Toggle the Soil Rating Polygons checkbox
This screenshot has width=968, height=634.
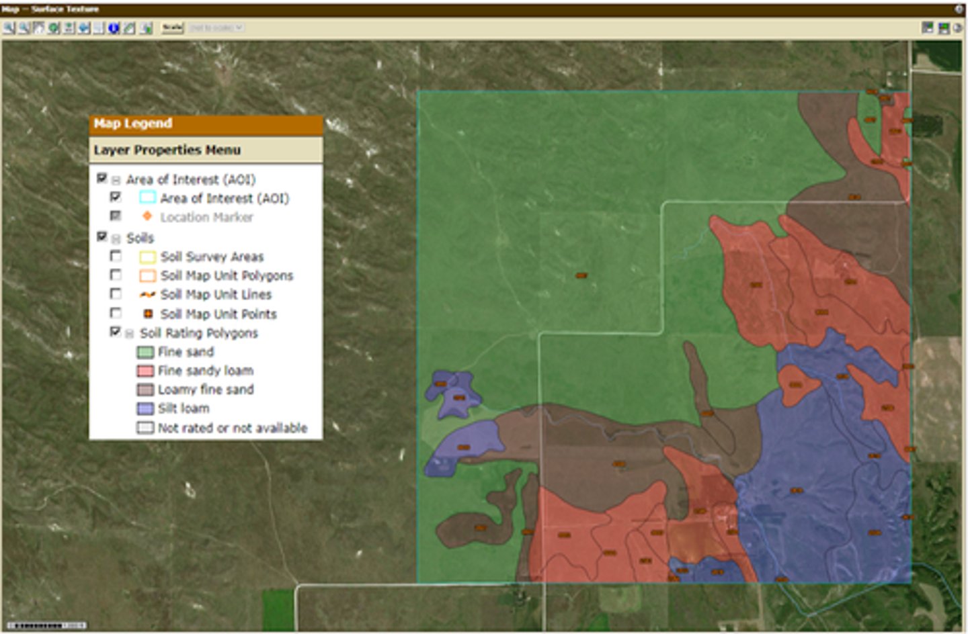point(116,332)
